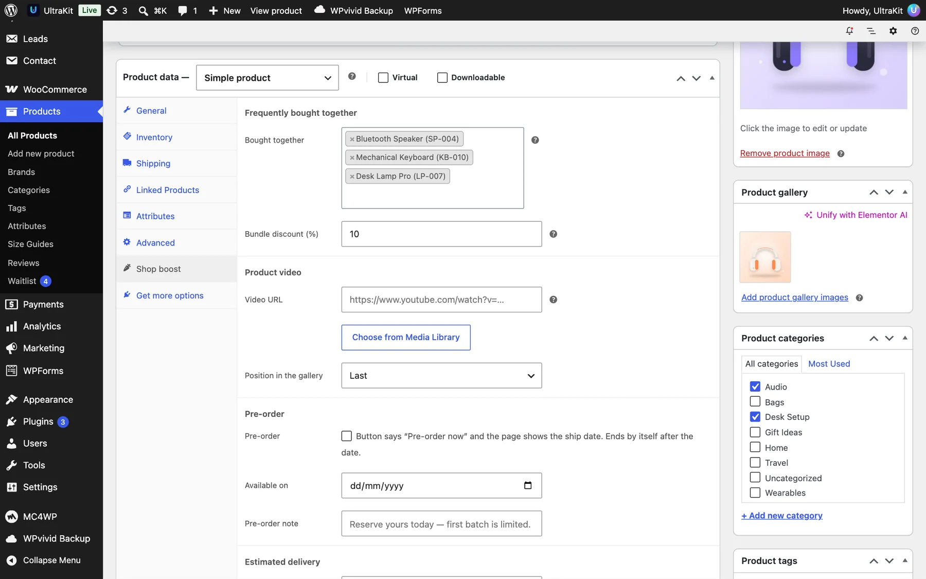The height and width of the screenshot is (579, 926).
Task: Click help icon beside Bundle discount
Action: [554, 234]
